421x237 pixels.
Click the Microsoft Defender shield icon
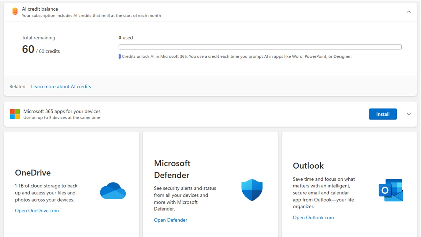coord(252,190)
